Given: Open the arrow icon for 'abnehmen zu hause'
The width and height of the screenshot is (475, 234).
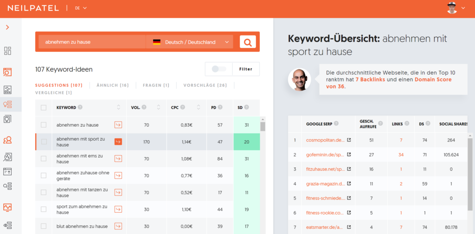Looking at the screenshot, I should 118,125.
